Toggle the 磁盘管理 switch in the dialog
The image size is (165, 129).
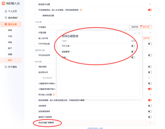[x=133, y=52]
